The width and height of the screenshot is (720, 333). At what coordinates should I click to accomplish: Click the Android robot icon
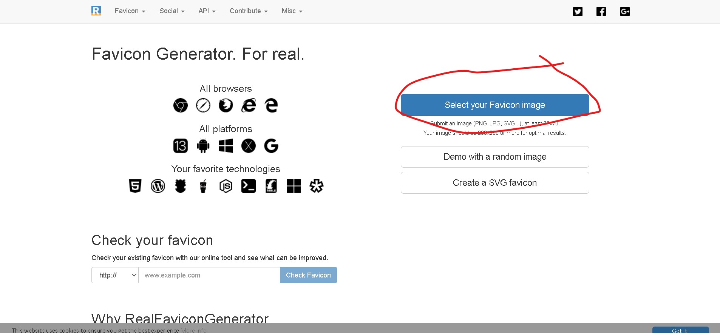[203, 146]
